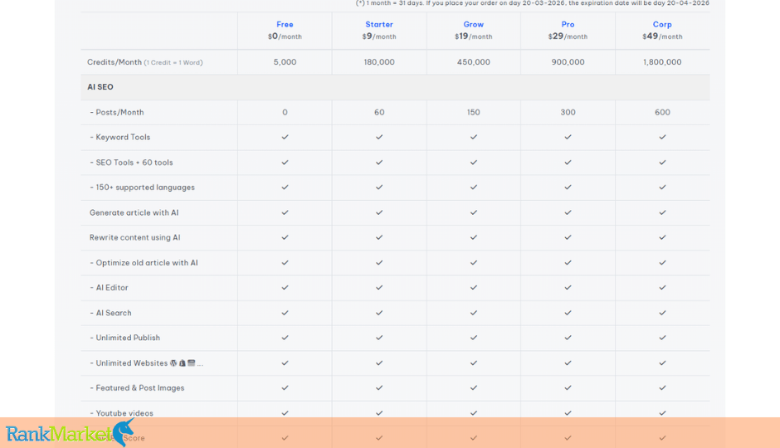Click the Unlimited Websites checkmark under Pro
The height and width of the screenshot is (448, 780).
click(x=568, y=363)
